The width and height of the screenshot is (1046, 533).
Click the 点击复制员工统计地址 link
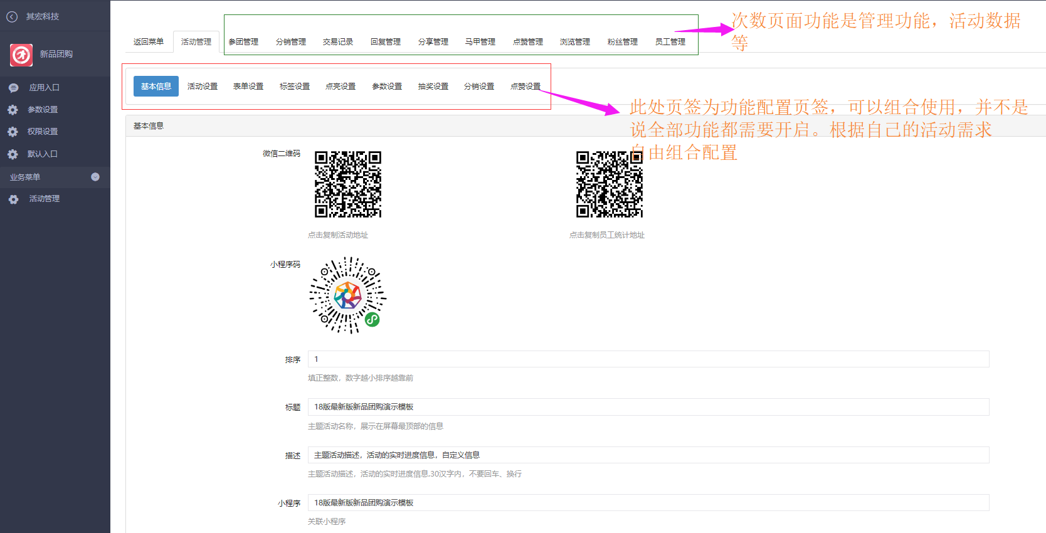pyautogui.click(x=607, y=235)
